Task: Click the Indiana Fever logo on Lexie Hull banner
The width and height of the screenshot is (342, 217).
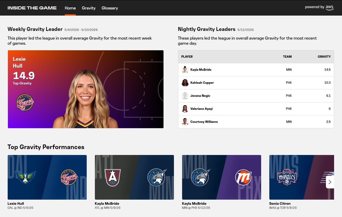Action: [25, 102]
